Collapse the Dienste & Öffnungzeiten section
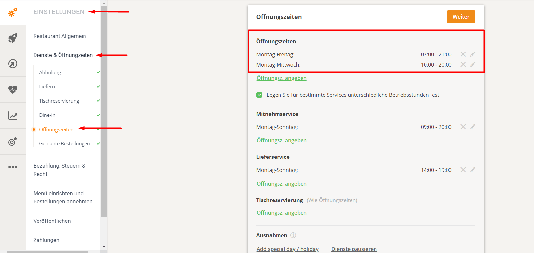The image size is (534, 253). coord(63,55)
